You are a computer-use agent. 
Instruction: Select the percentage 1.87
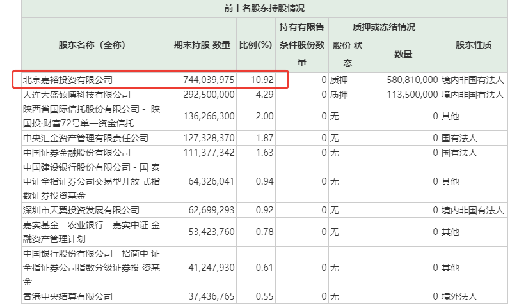point(265,138)
